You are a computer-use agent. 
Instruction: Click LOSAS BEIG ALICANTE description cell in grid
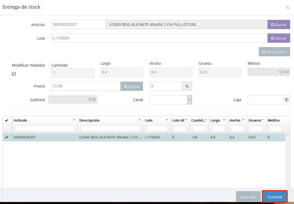110,137
